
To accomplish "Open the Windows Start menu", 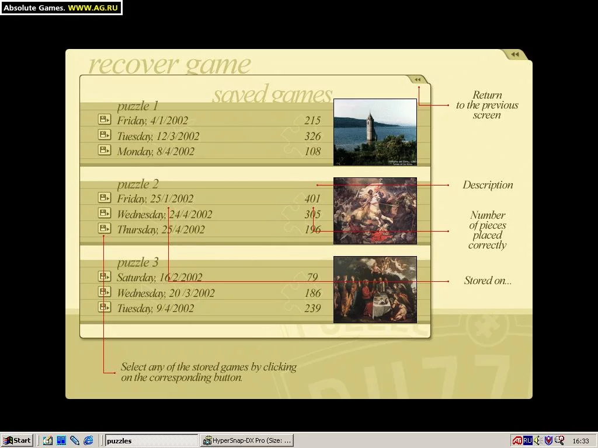I will pos(17,440).
